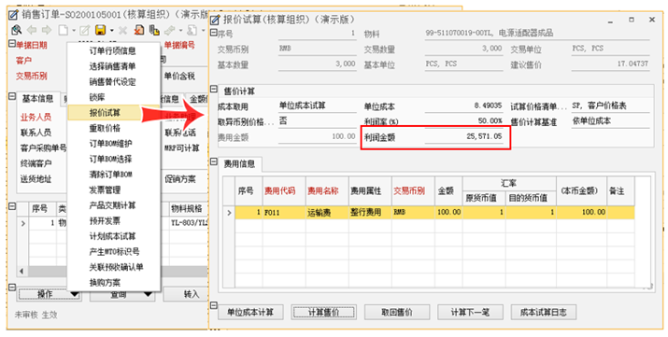Viewport: 668px width, 337px height.
Task: Collapse the sales order line grid section
Action: pos(13,207)
